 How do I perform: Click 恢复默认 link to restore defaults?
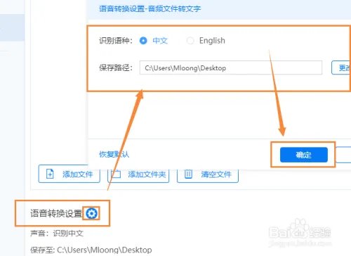point(114,154)
